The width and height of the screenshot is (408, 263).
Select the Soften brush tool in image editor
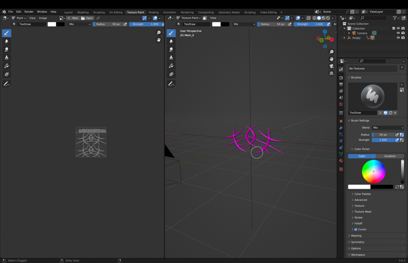(x=6, y=41)
